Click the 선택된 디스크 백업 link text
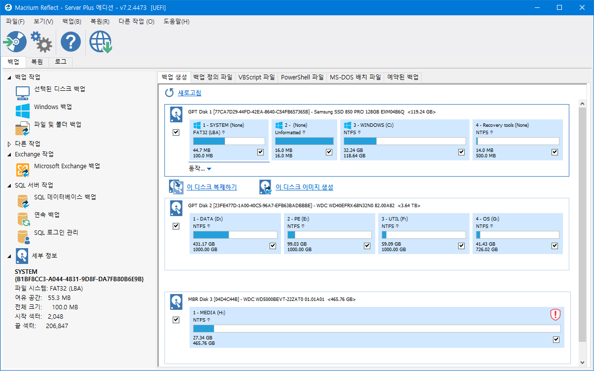This screenshot has height=371, width=594. pyautogui.click(x=60, y=89)
